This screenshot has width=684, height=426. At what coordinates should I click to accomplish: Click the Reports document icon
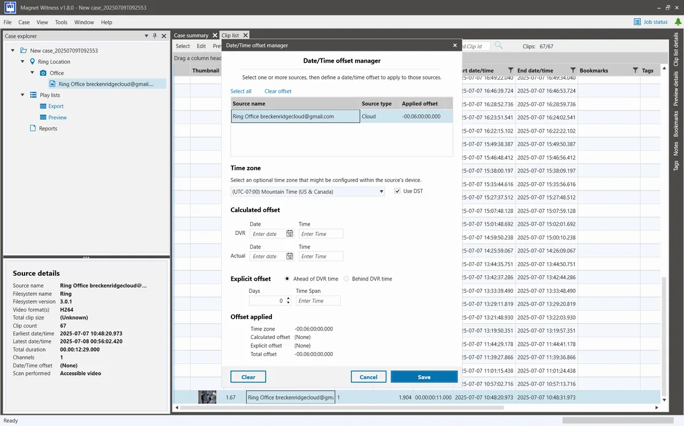click(33, 129)
